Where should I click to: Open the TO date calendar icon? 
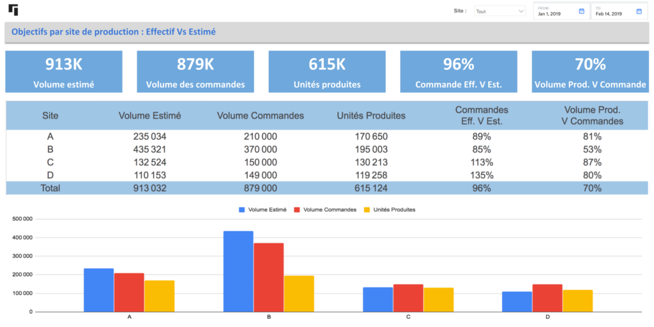click(x=639, y=11)
